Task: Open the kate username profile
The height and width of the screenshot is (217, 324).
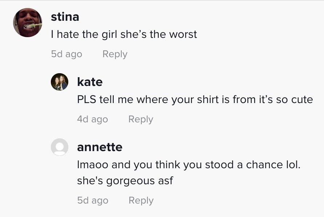Action: pos(90,82)
